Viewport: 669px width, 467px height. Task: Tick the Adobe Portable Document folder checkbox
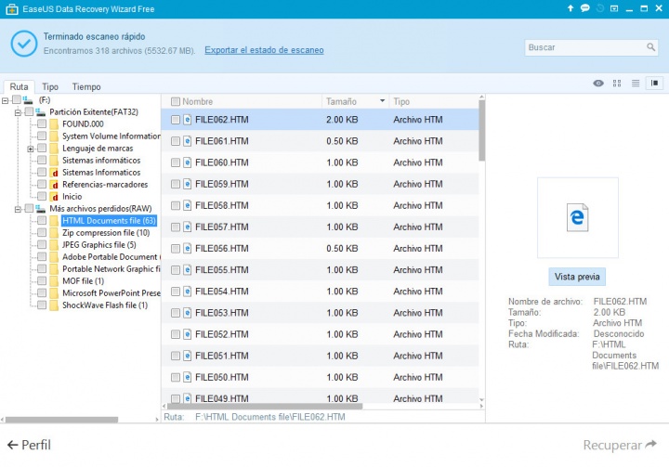click(42, 257)
